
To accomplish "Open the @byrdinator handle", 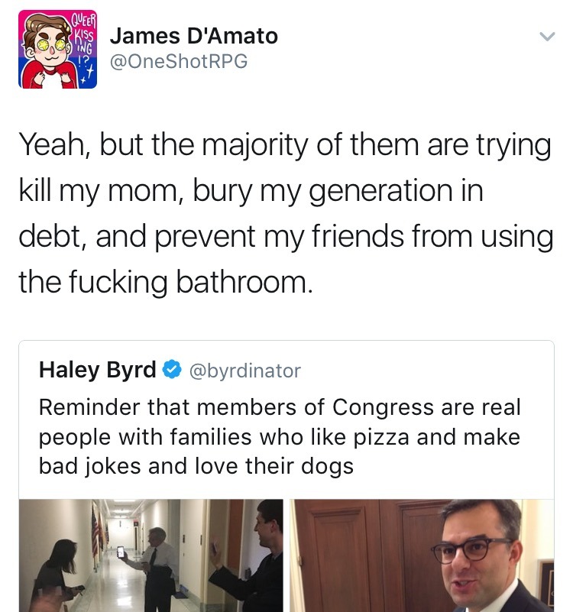I will tap(245, 371).
